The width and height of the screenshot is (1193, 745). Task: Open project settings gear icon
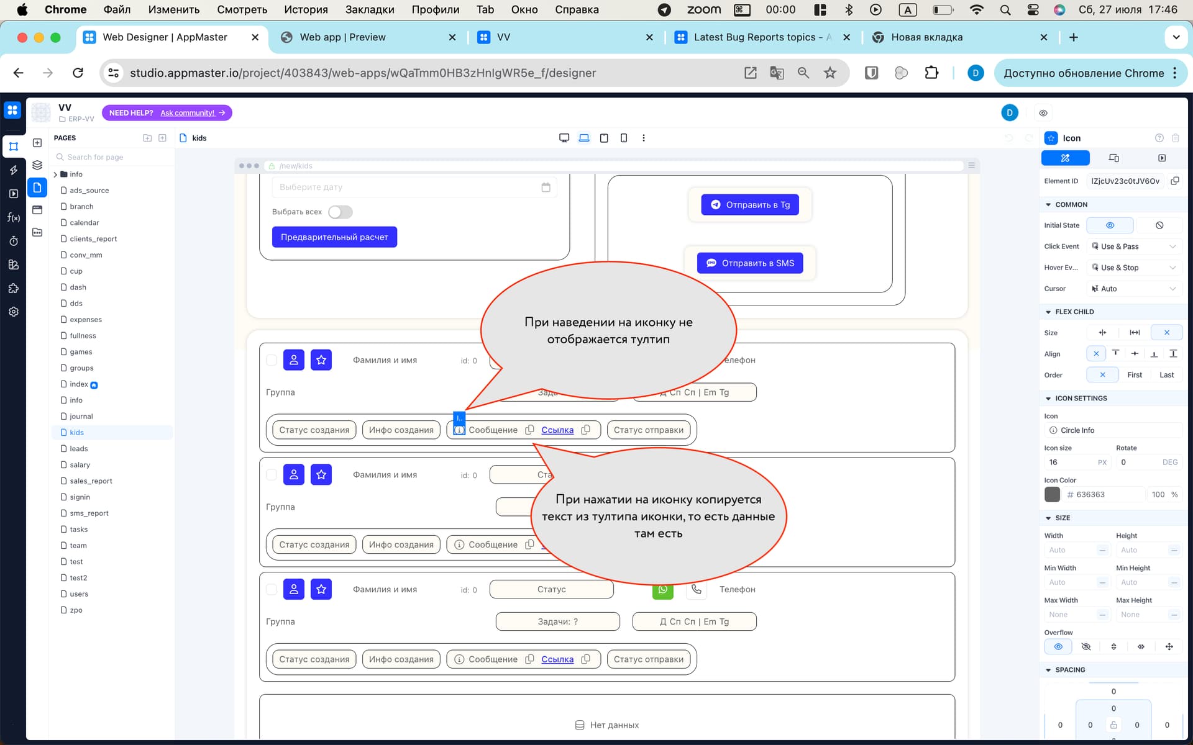[14, 312]
